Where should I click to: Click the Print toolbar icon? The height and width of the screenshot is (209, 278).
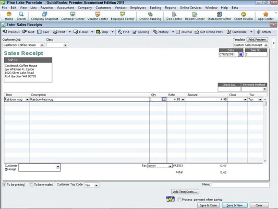pyautogui.click(x=59, y=32)
